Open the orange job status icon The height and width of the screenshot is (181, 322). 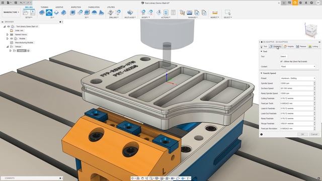click(x=295, y=3)
